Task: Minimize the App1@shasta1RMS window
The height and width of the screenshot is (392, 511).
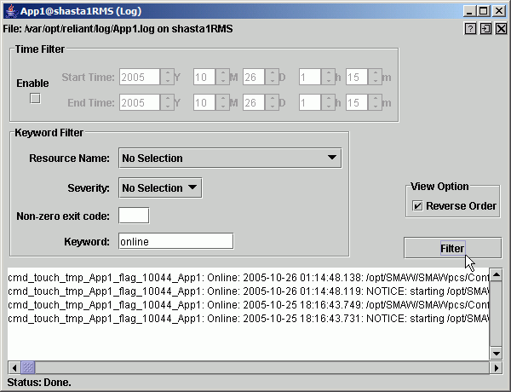Action: click(469, 11)
